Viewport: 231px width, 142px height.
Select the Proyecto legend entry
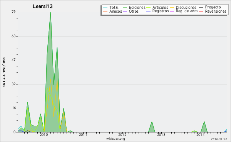213,7
